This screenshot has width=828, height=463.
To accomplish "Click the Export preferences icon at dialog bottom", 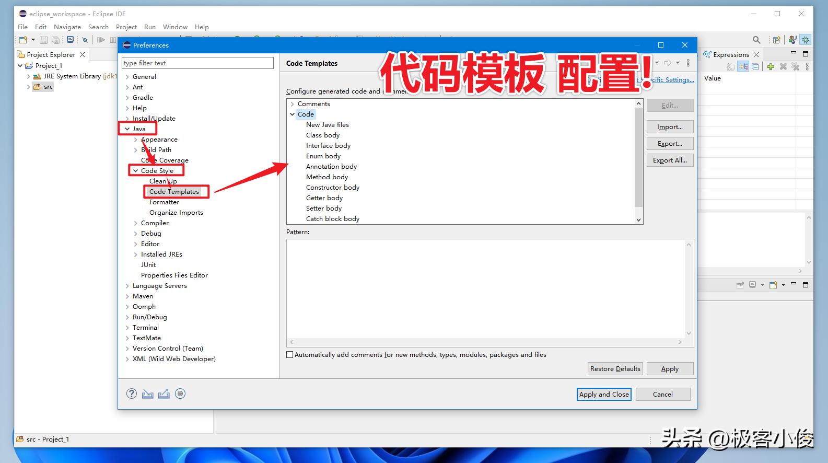I will coord(164,393).
